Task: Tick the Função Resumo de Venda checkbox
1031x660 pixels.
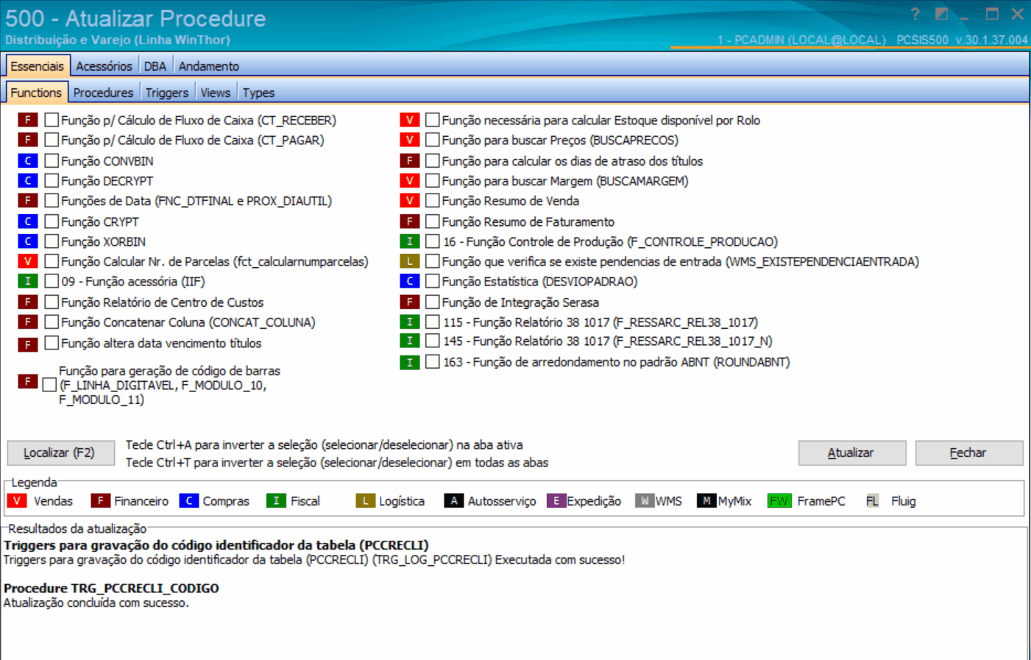Action: [x=433, y=200]
